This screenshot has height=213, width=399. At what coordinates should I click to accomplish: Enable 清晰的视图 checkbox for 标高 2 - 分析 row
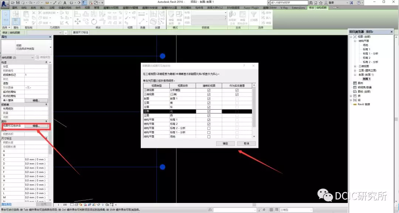tap(209, 128)
